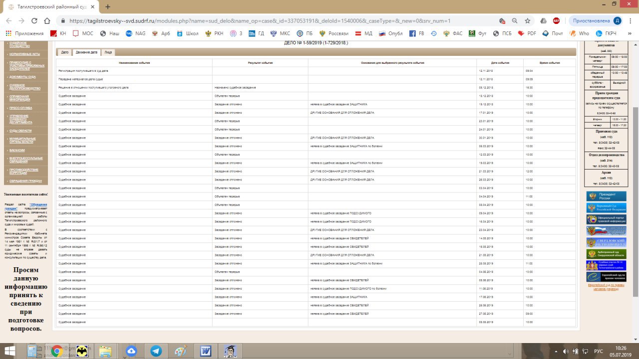The height and width of the screenshot is (359, 639).
Task: Switch to the 'Лица' tab
Action: [108, 52]
